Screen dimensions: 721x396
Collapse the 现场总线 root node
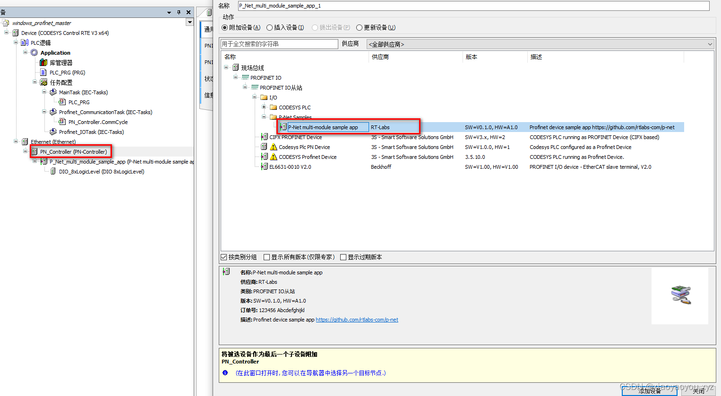[226, 67]
